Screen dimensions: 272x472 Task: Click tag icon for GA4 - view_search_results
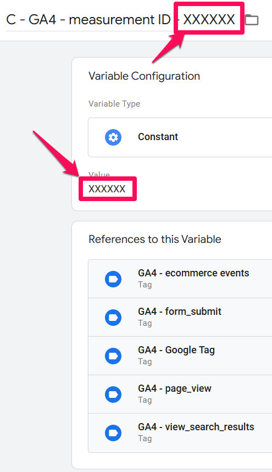(113, 433)
